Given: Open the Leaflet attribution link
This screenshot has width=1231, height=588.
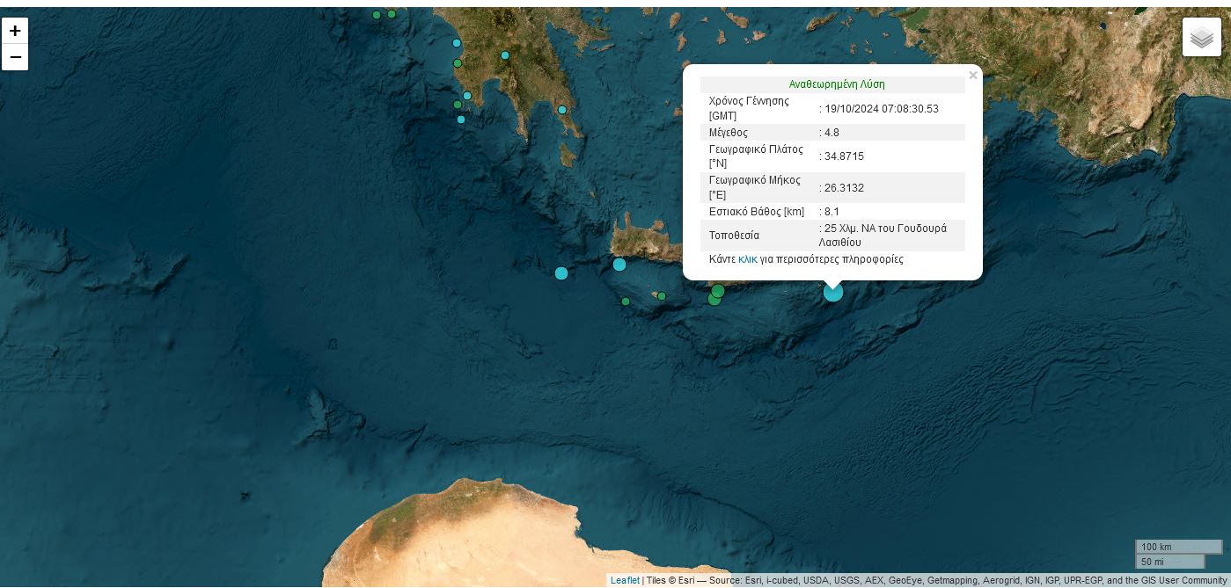Looking at the screenshot, I should pos(625,580).
